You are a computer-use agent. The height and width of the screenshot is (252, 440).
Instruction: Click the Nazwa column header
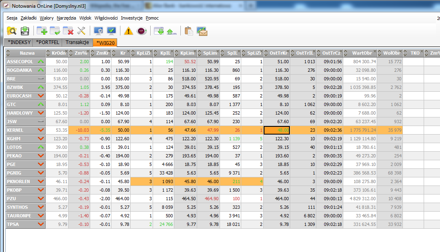pos(27,53)
